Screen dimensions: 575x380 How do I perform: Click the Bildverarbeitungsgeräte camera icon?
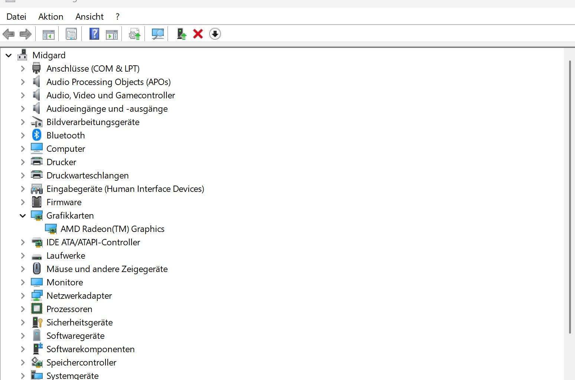tap(37, 122)
